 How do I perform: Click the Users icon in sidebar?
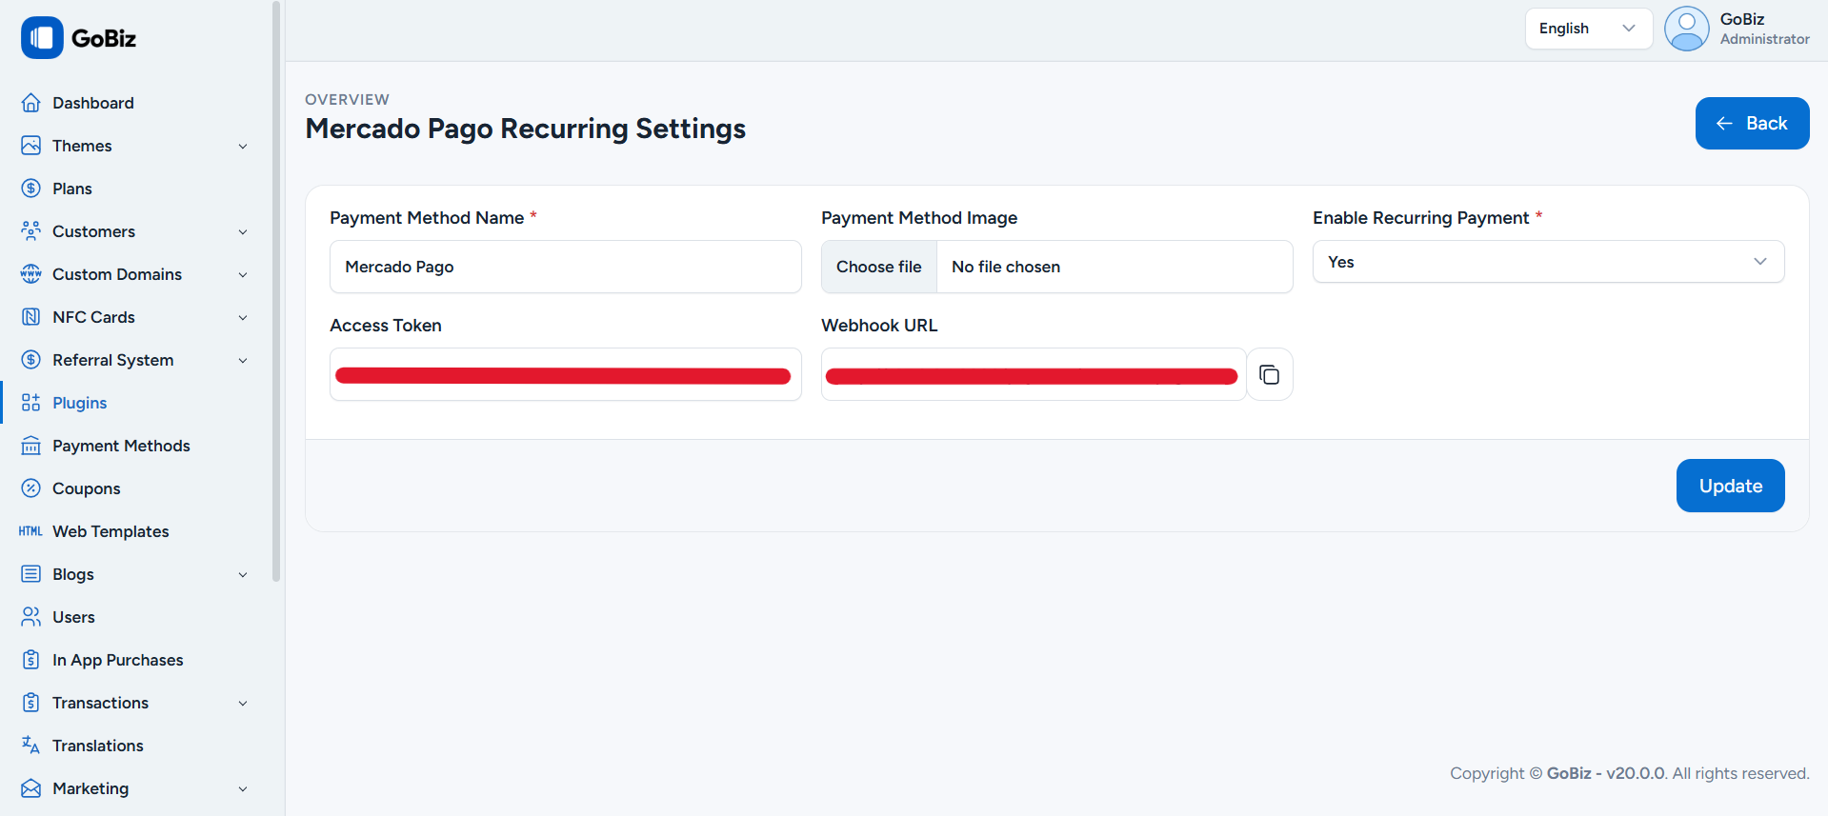pyautogui.click(x=31, y=617)
